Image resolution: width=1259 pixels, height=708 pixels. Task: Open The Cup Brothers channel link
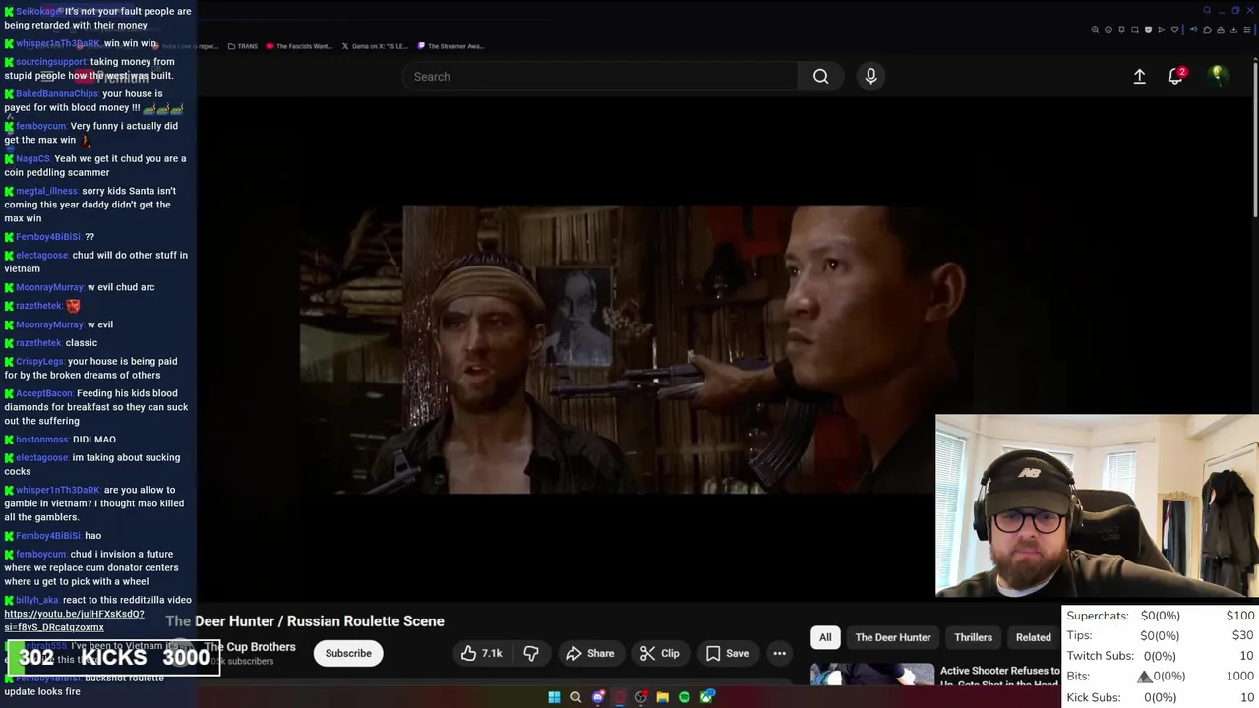tap(249, 647)
